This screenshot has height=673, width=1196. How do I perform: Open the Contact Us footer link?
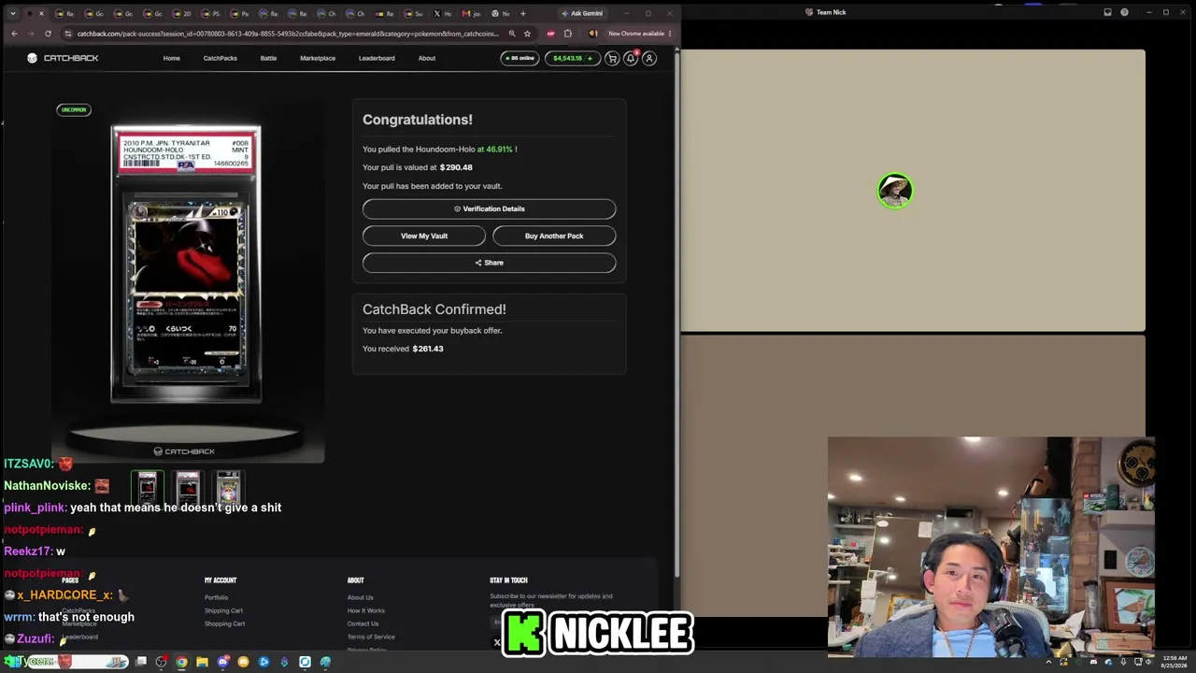[363, 623]
